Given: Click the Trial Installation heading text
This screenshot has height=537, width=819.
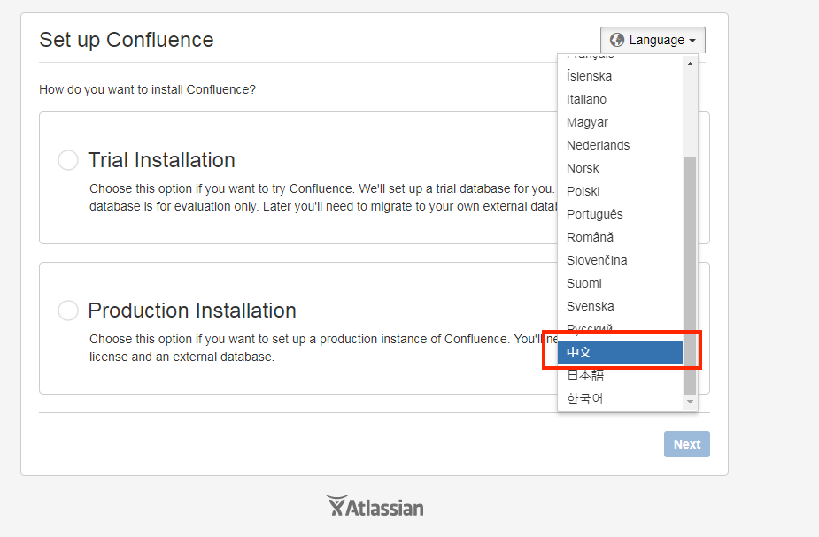Looking at the screenshot, I should (x=161, y=160).
